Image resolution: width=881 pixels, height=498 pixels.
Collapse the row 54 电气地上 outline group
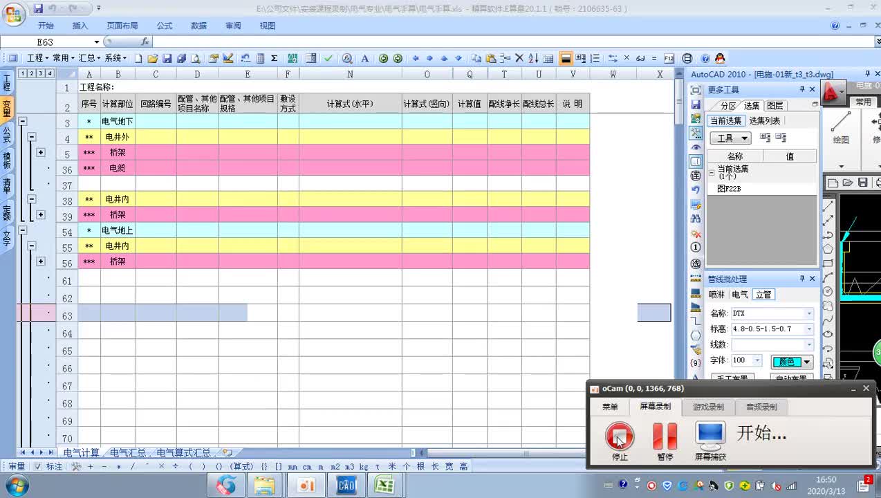click(x=22, y=230)
